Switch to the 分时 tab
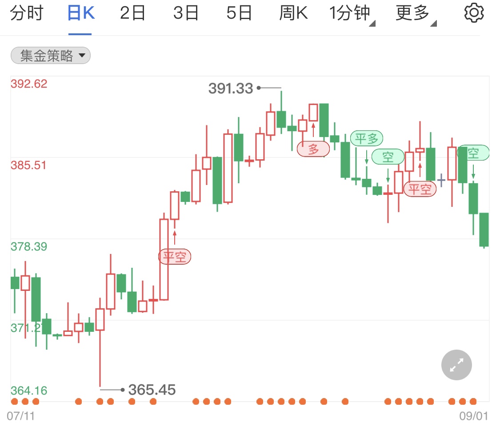This screenshot has height=427, width=500. point(27,13)
